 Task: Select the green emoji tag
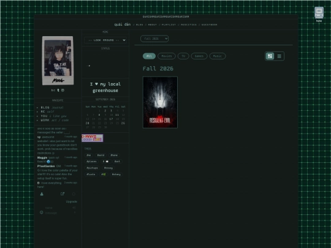coord(104,174)
